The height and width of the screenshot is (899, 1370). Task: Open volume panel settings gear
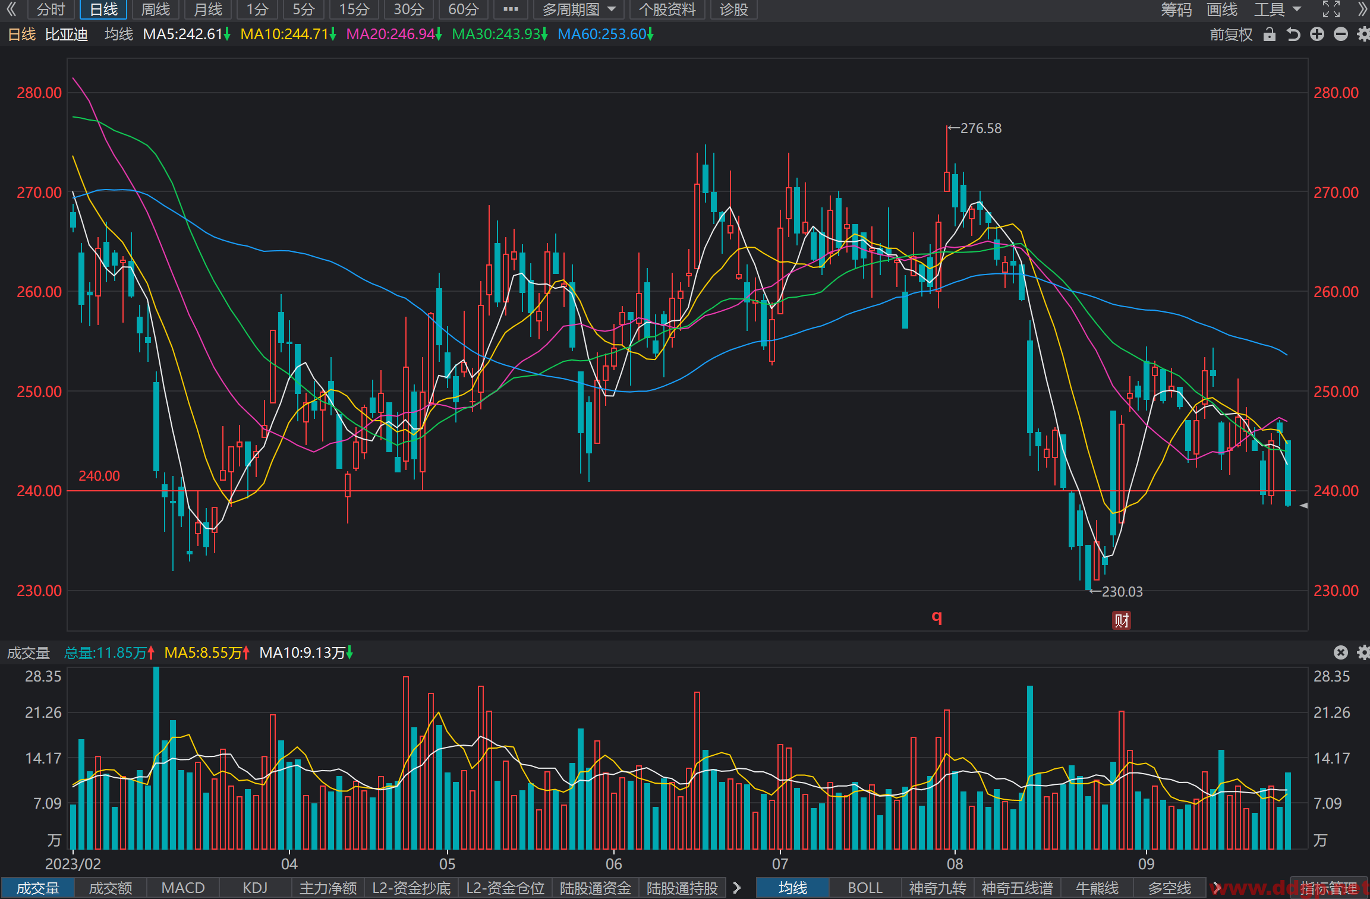1363,652
